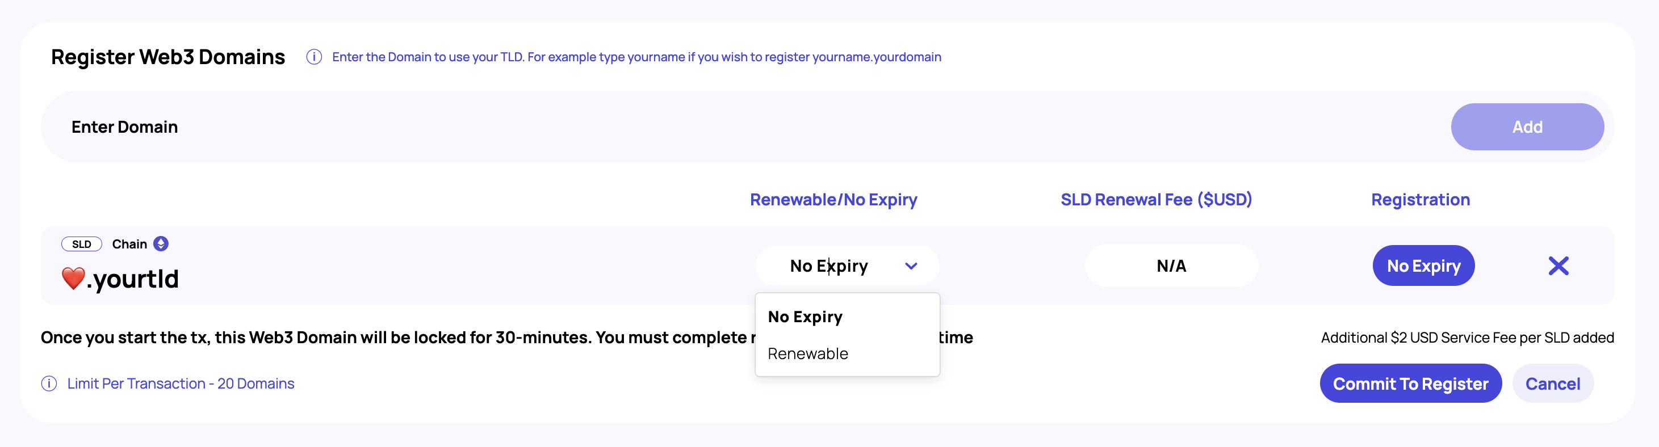The image size is (1659, 447).
Task: Click the Cancel button
Action: 1552,383
